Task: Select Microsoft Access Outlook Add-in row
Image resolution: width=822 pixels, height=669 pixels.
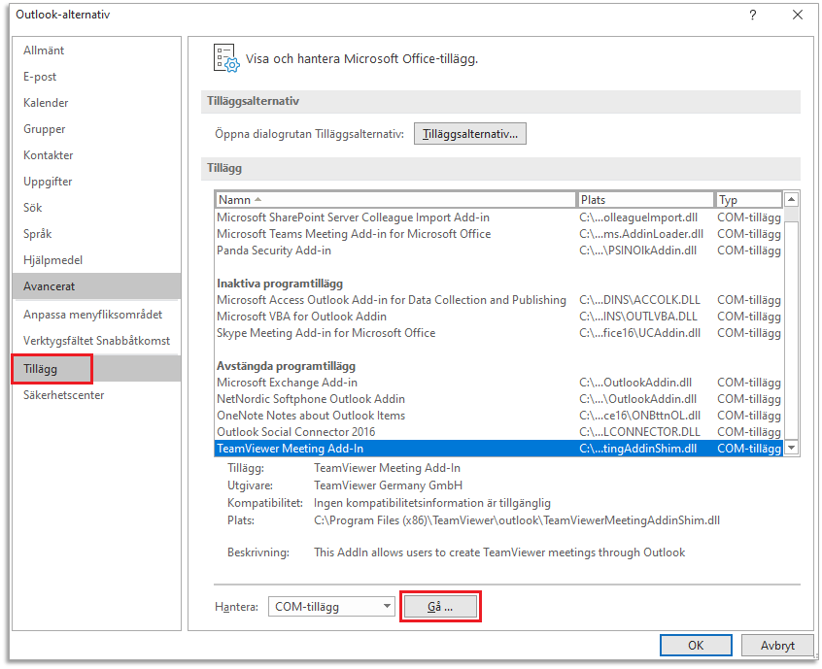Action: (x=499, y=300)
